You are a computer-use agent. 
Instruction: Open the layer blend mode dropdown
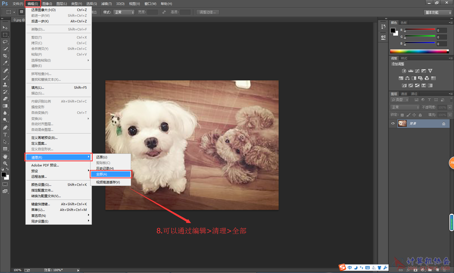405,107
